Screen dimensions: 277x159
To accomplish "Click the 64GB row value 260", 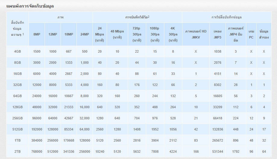I will click(137, 96).
